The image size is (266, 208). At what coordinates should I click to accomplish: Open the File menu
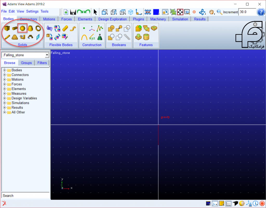4,11
